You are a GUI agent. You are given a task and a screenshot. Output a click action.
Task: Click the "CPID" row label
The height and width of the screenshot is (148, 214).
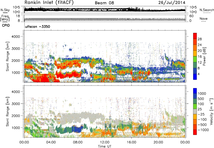pyautogui.click(x=6, y=25)
